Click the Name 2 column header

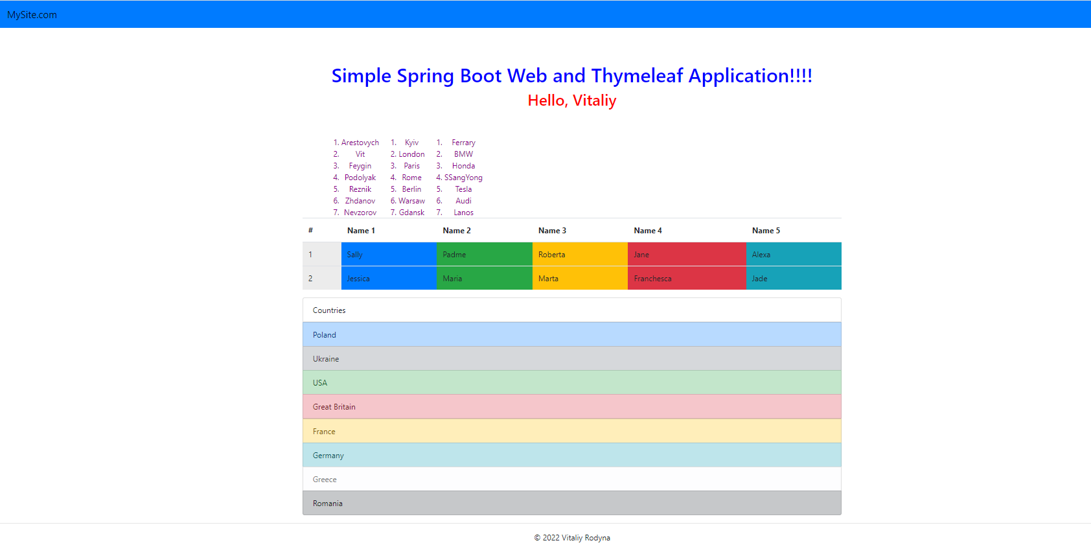coord(485,230)
